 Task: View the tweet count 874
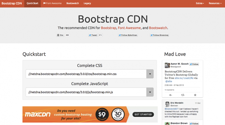click(100, 35)
